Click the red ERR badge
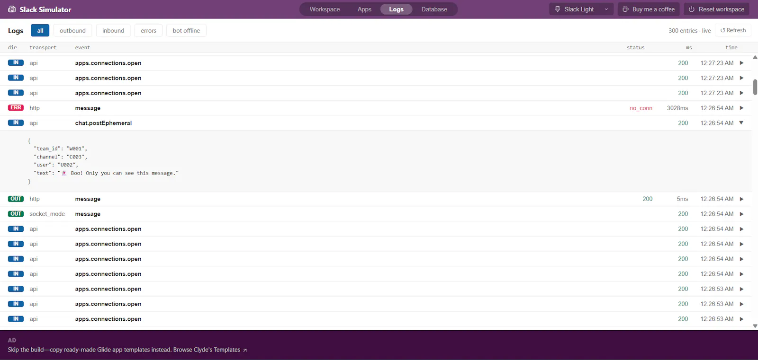Screen dimensions: 758x360 [x=16, y=108]
